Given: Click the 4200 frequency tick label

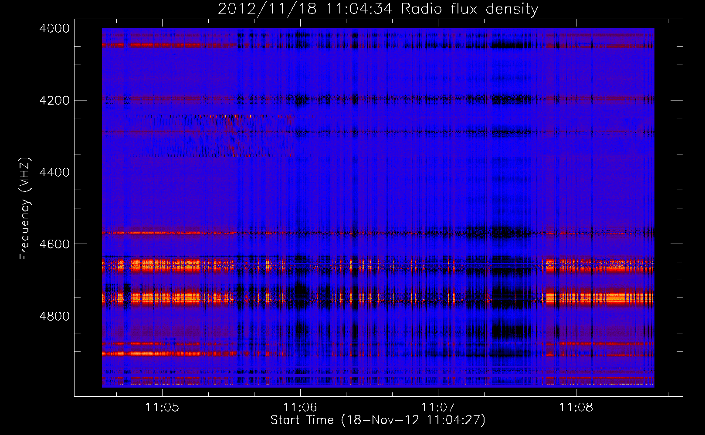Looking at the screenshot, I should (x=54, y=100).
